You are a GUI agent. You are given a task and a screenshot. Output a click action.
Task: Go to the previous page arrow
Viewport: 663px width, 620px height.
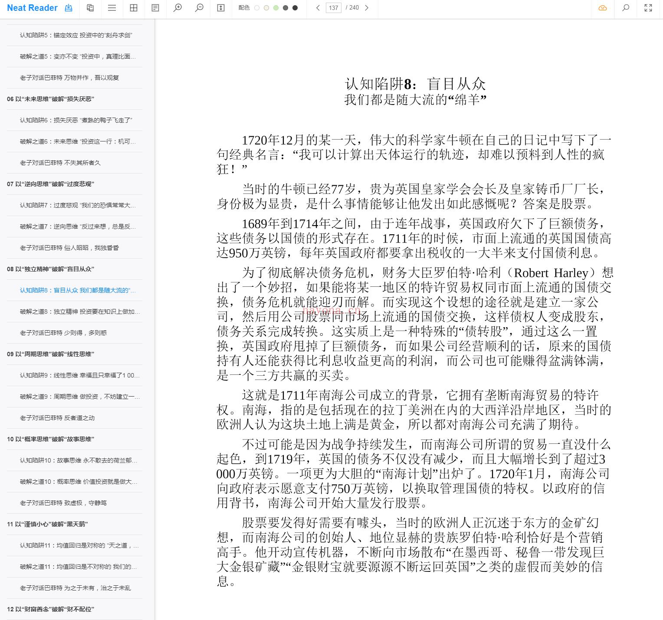coord(318,8)
